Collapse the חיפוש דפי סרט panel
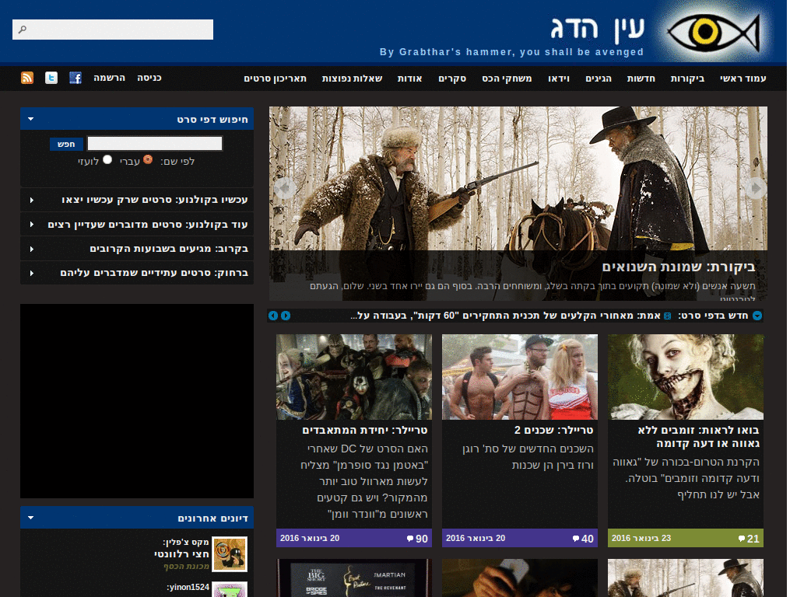The width and height of the screenshot is (797, 597). coord(31,119)
